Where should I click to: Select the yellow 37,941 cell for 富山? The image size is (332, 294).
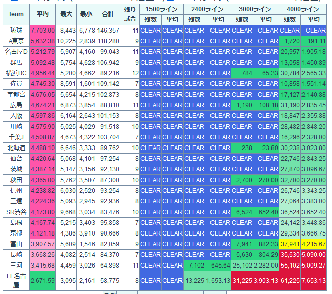tap(290, 244)
